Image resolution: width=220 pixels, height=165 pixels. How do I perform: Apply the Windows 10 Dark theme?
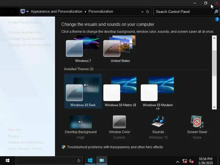[83, 91]
